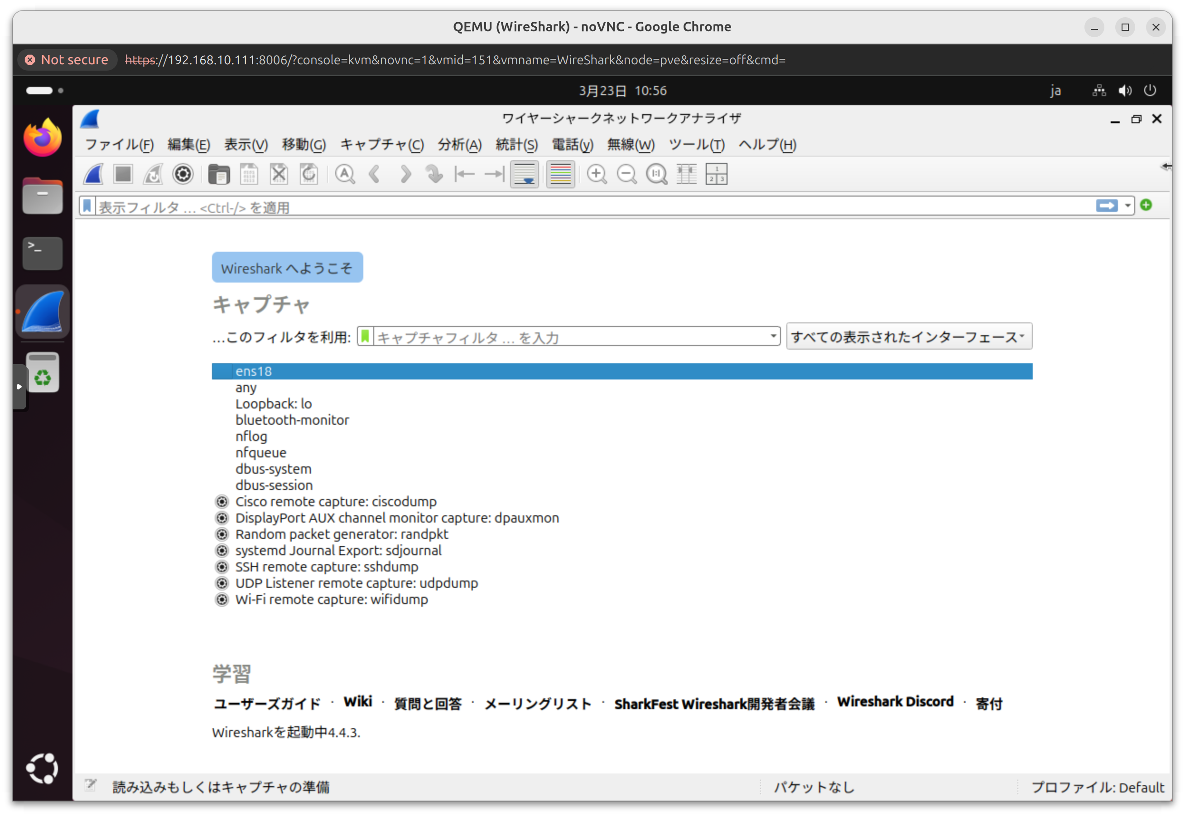Expand the display filter history arrow
The width and height of the screenshot is (1185, 816).
coord(1127,206)
